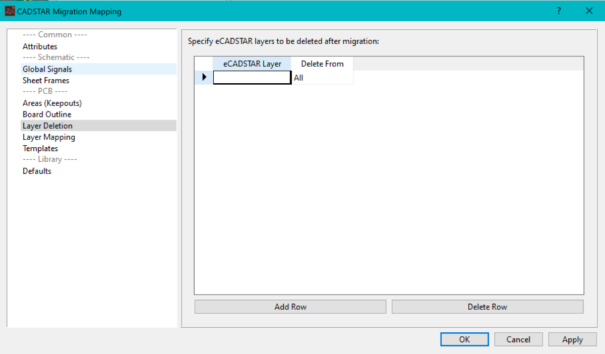
Task: Open the Attributes mapping page
Action: click(x=40, y=46)
